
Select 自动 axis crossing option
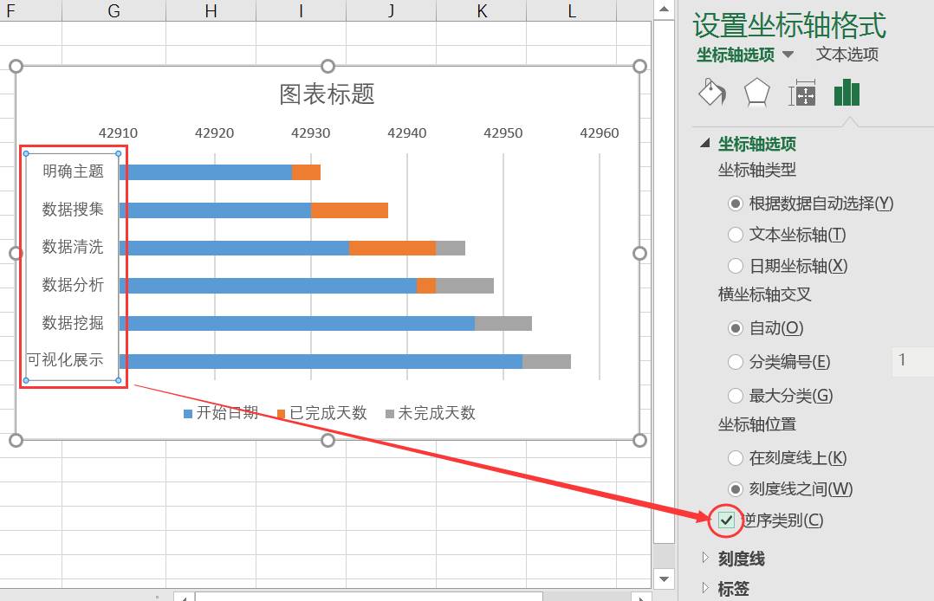click(x=736, y=328)
